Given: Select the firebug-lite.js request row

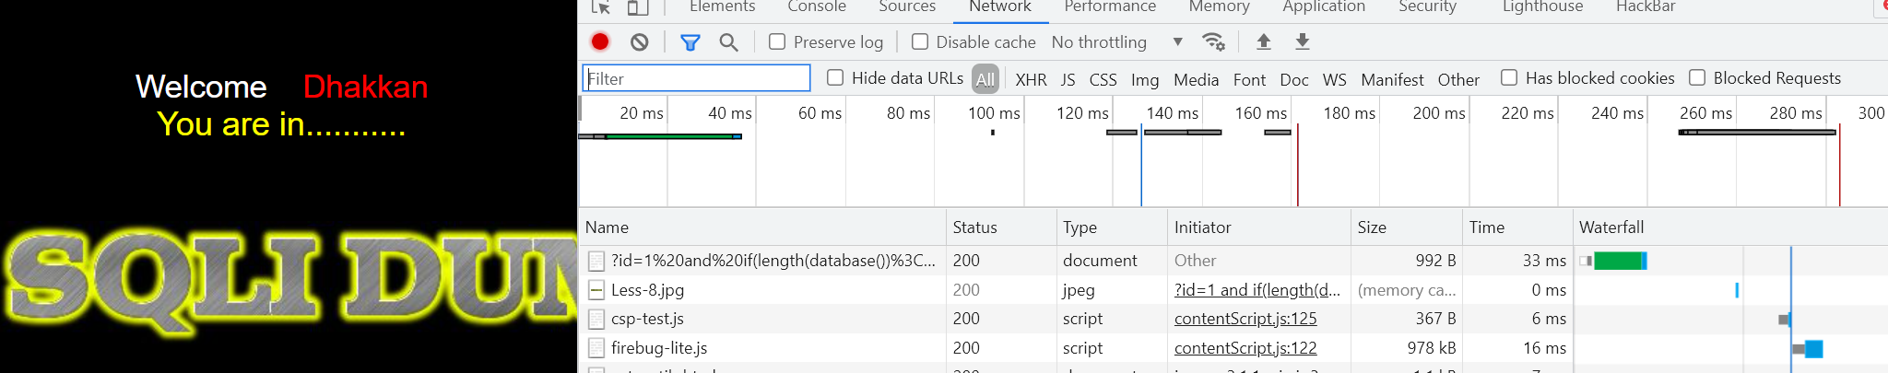Looking at the screenshot, I should (659, 348).
